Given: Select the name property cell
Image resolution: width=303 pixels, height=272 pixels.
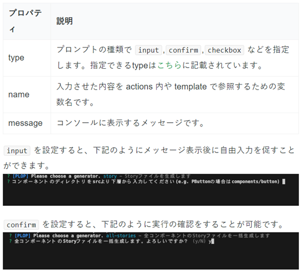Looking at the screenshot, I should 27,94.
